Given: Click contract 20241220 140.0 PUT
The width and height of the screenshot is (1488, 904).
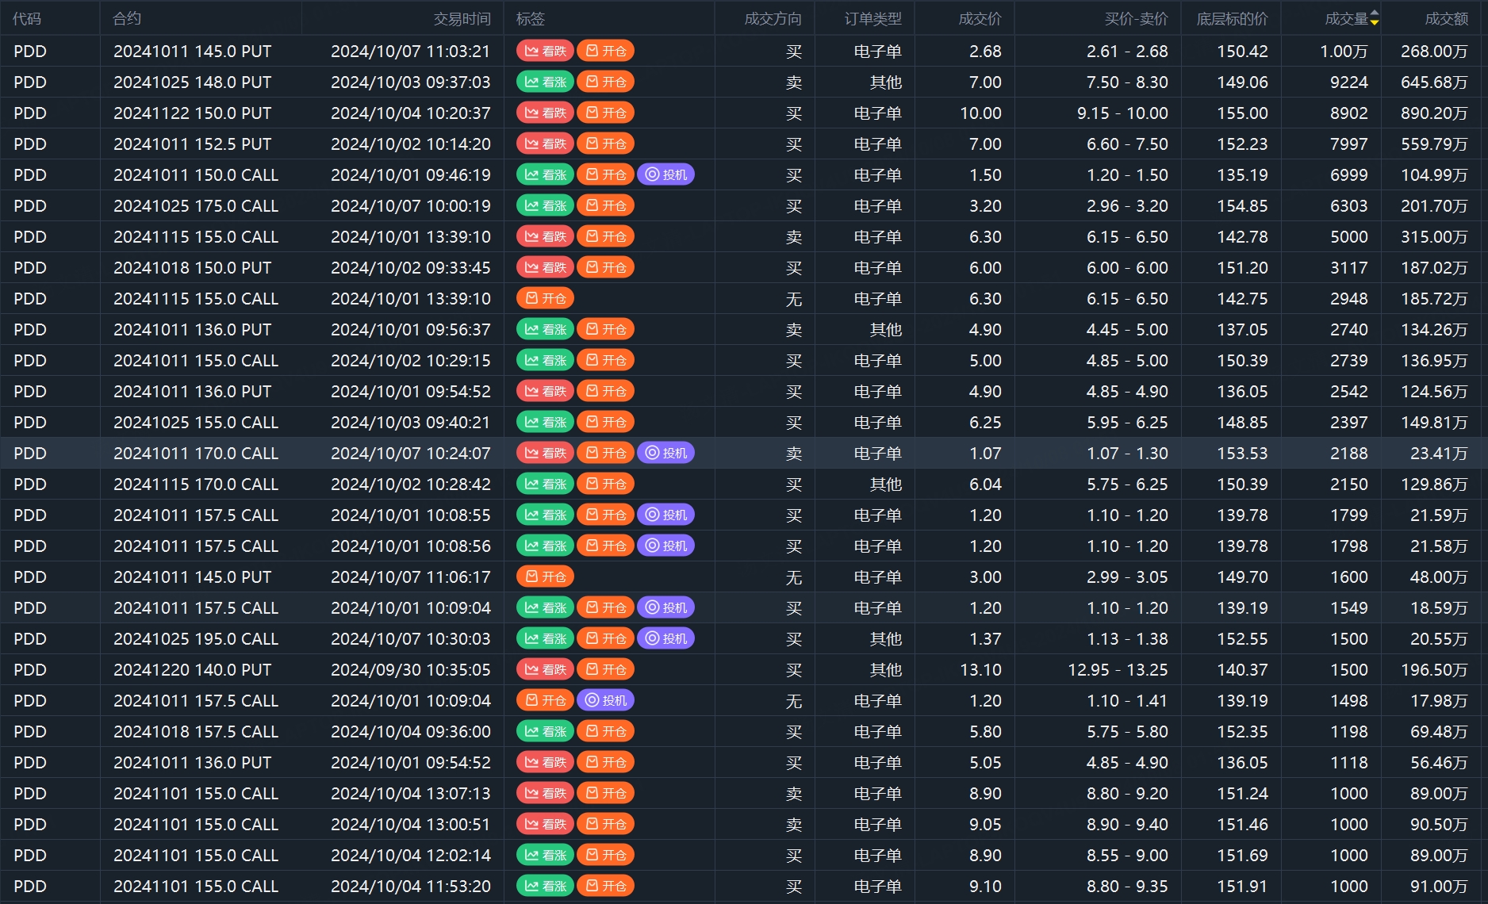Looking at the screenshot, I should point(193,669).
